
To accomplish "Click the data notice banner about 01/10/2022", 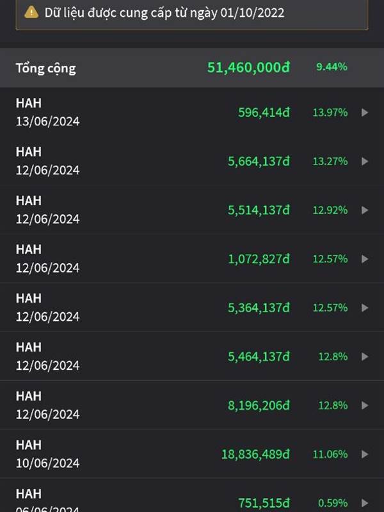I will pyautogui.click(x=192, y=13).
